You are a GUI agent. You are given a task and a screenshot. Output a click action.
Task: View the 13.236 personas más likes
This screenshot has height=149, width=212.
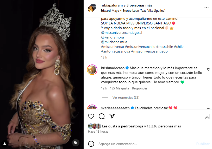pyautogui.click(x=164, y=126)
